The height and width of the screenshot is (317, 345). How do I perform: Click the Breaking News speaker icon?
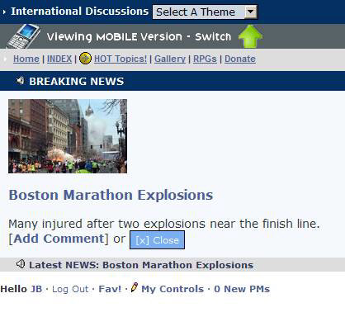[x=20, y=81]
